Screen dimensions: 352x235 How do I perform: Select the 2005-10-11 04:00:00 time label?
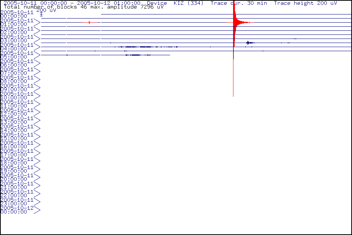point(17,47)
